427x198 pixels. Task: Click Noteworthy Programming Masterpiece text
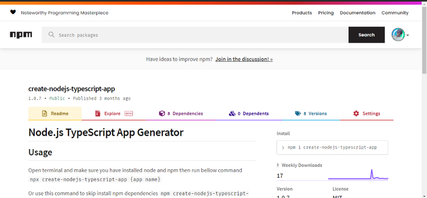pos(65,13)
